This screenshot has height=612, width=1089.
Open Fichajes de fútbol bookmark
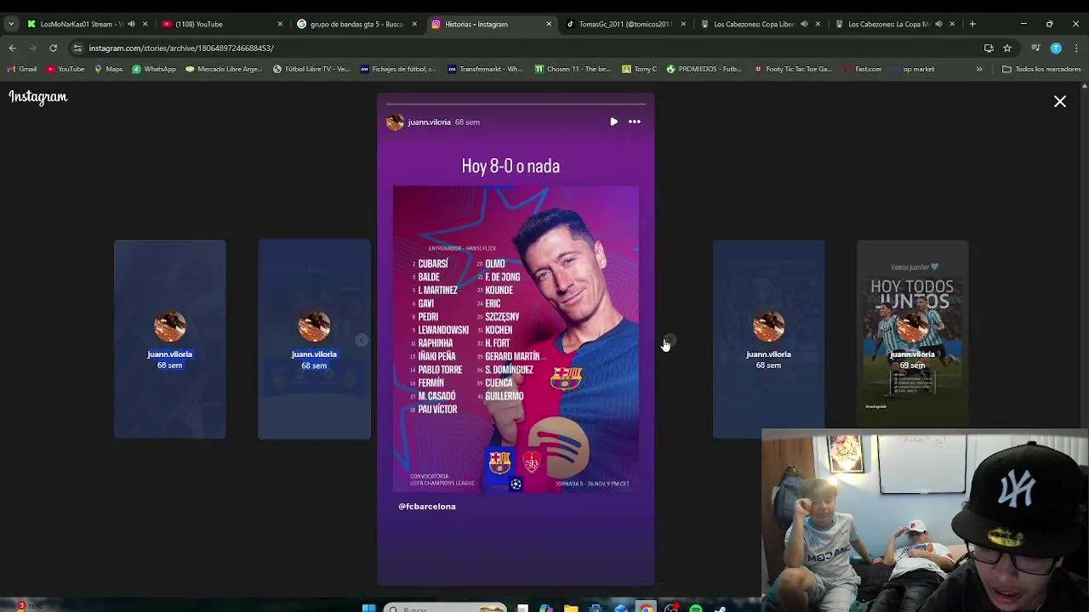pos(398,69)
